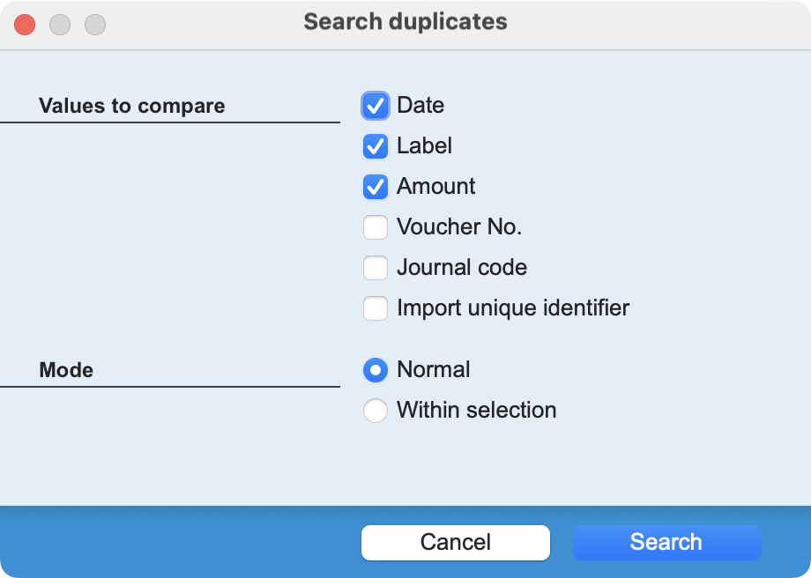Image resolution: width=811 pixels, height=578 pixels.
Task: Select the Normal mode radio button
Action: 376,370
